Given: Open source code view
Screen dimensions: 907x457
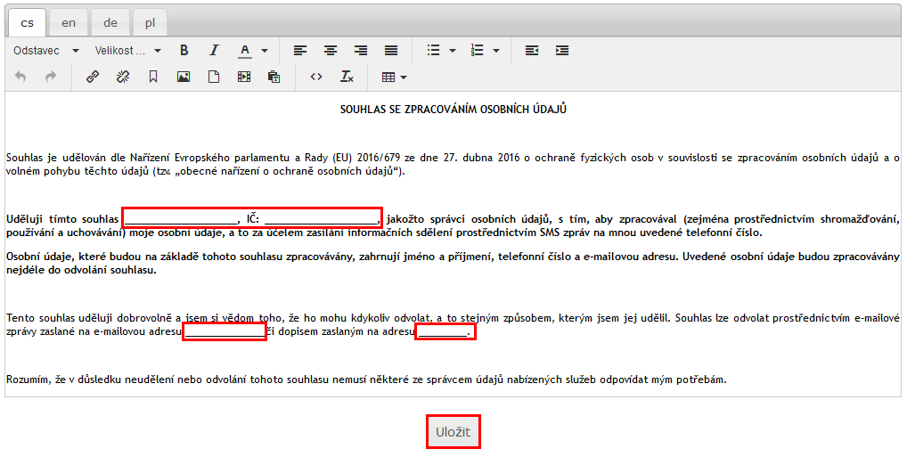Looking at the screenshot, I should pyautogui.click(x=316, y=78).
